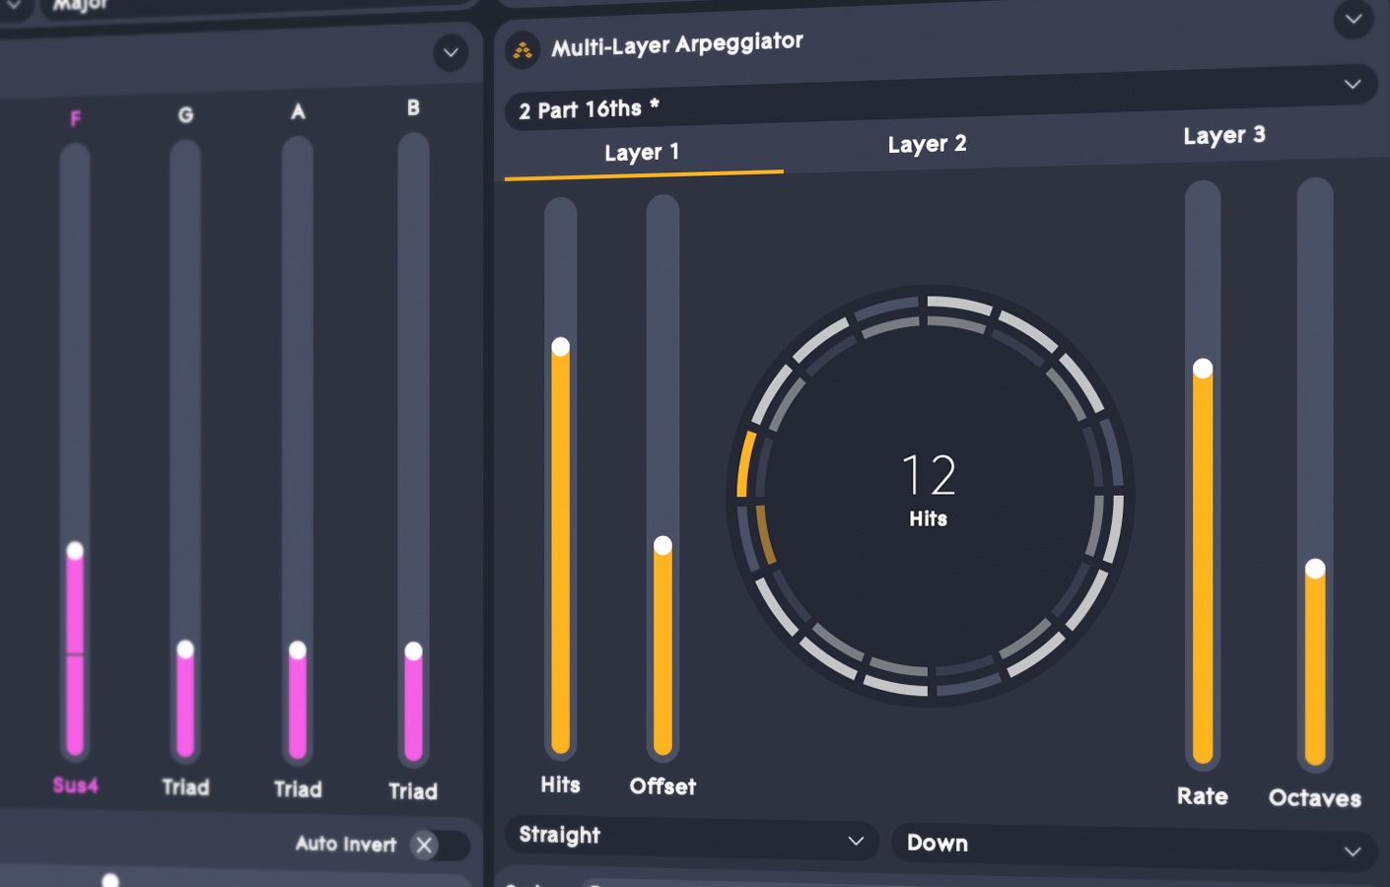
Task: Open the 2 Part 16ths preset dropdown
Action: (x=939, y=98)
